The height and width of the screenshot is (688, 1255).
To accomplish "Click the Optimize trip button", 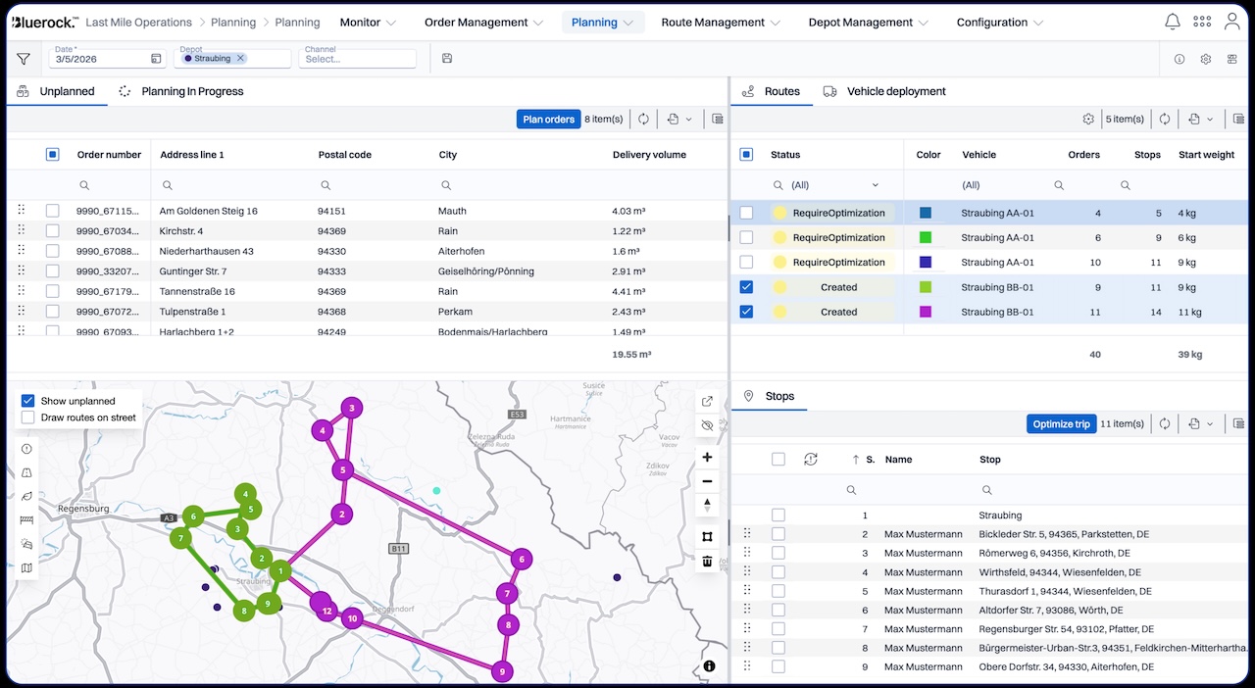I will pos(1061,423).
